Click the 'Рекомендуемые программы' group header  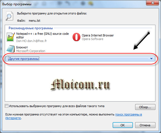point(31,28)
